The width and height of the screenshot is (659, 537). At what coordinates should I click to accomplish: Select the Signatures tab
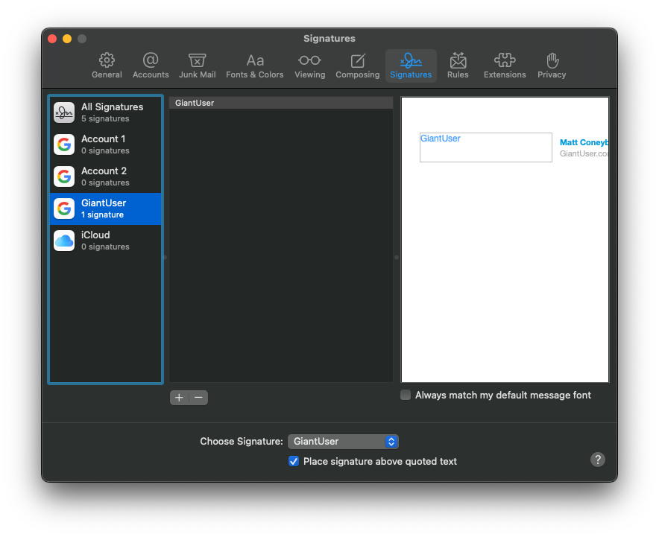(411, 66)
